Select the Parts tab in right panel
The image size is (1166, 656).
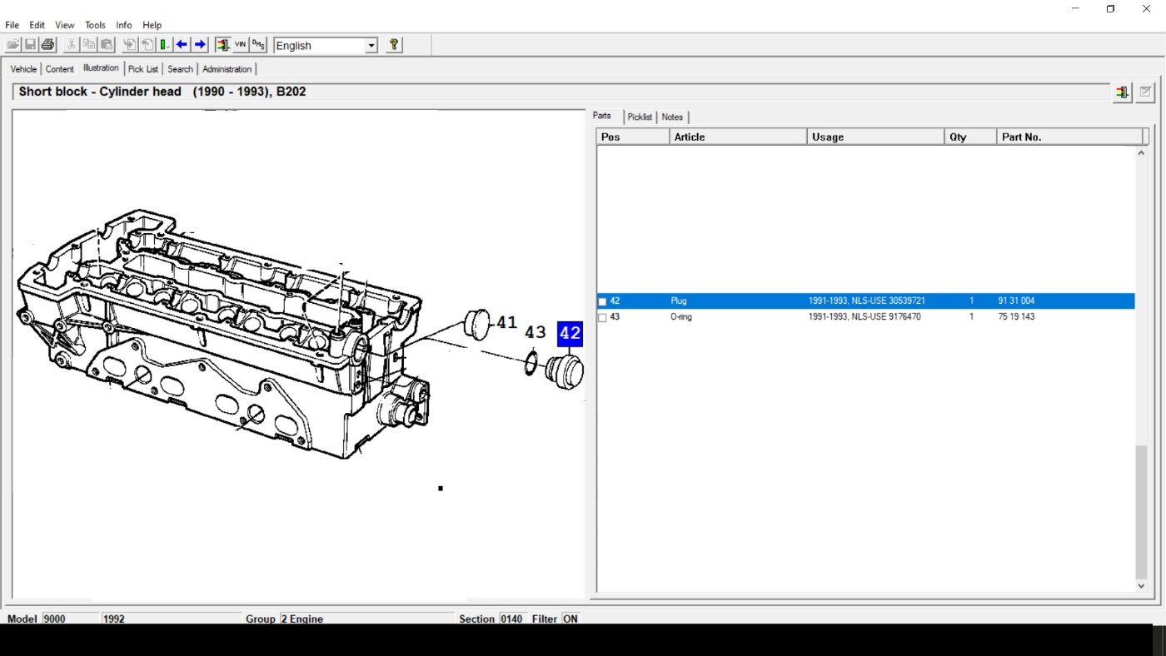[602, 116]
